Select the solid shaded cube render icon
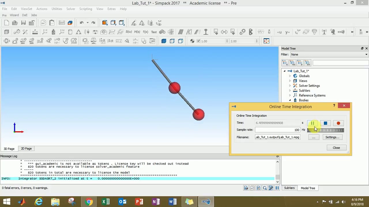Image resolution: width=369 pixels, height=207 pixels. point(164,41)
